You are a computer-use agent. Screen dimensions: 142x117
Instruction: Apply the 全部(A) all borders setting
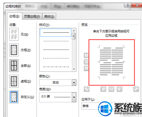(14, 66)
